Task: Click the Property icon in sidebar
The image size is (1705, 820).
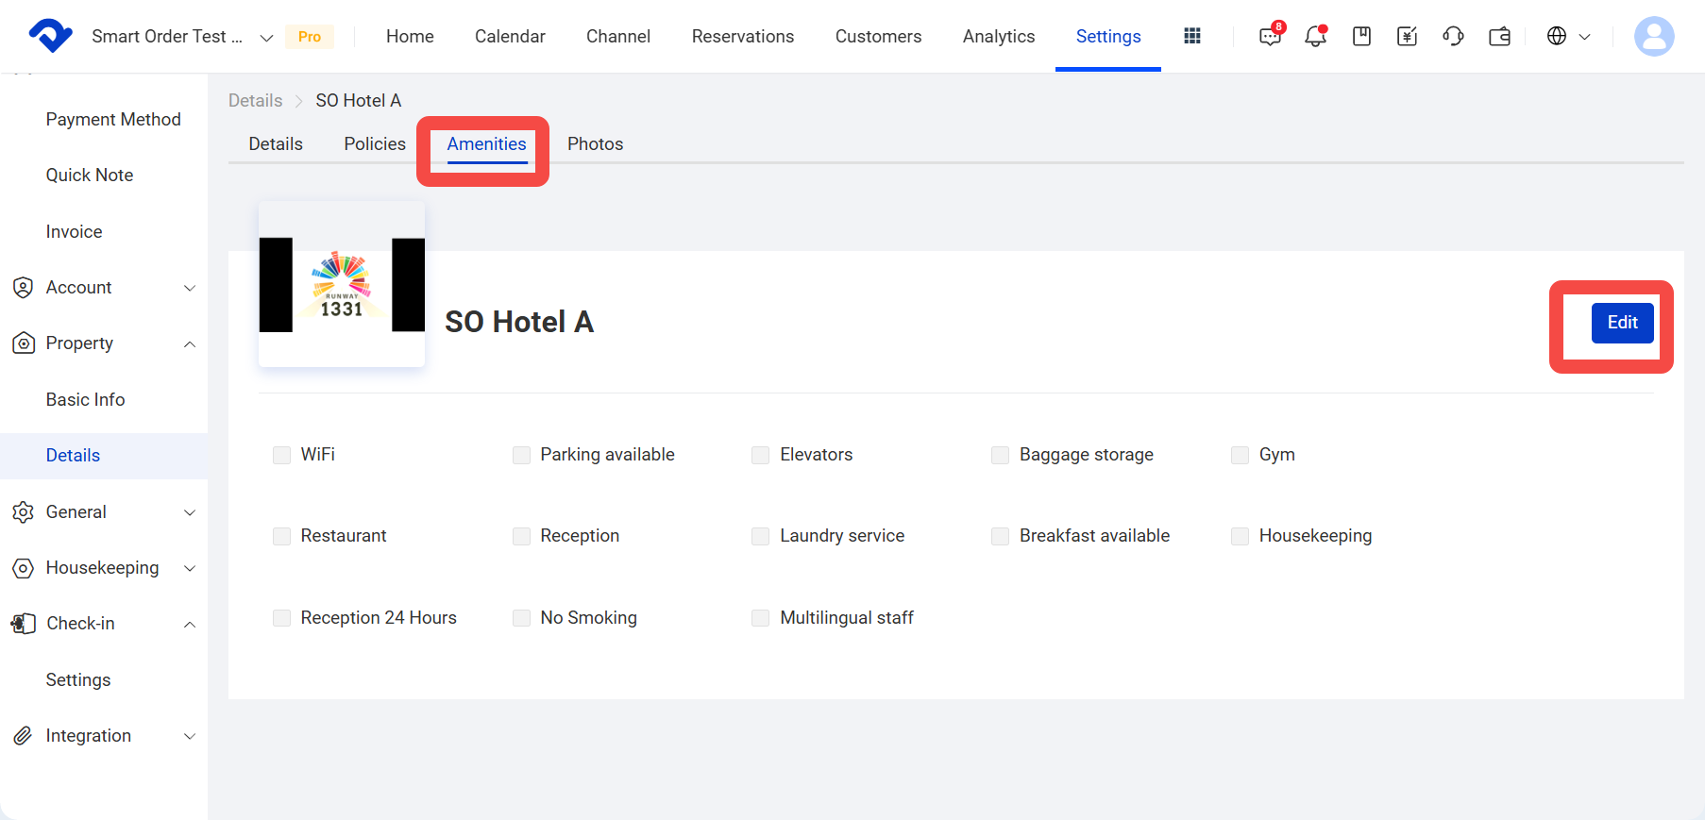Action: 24,343
